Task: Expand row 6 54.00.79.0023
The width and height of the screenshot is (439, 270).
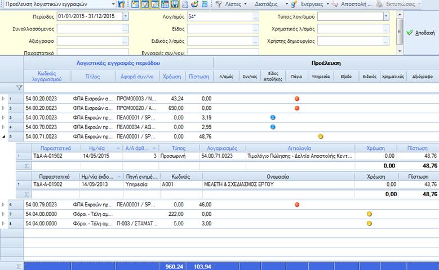Action: (3, 205)
